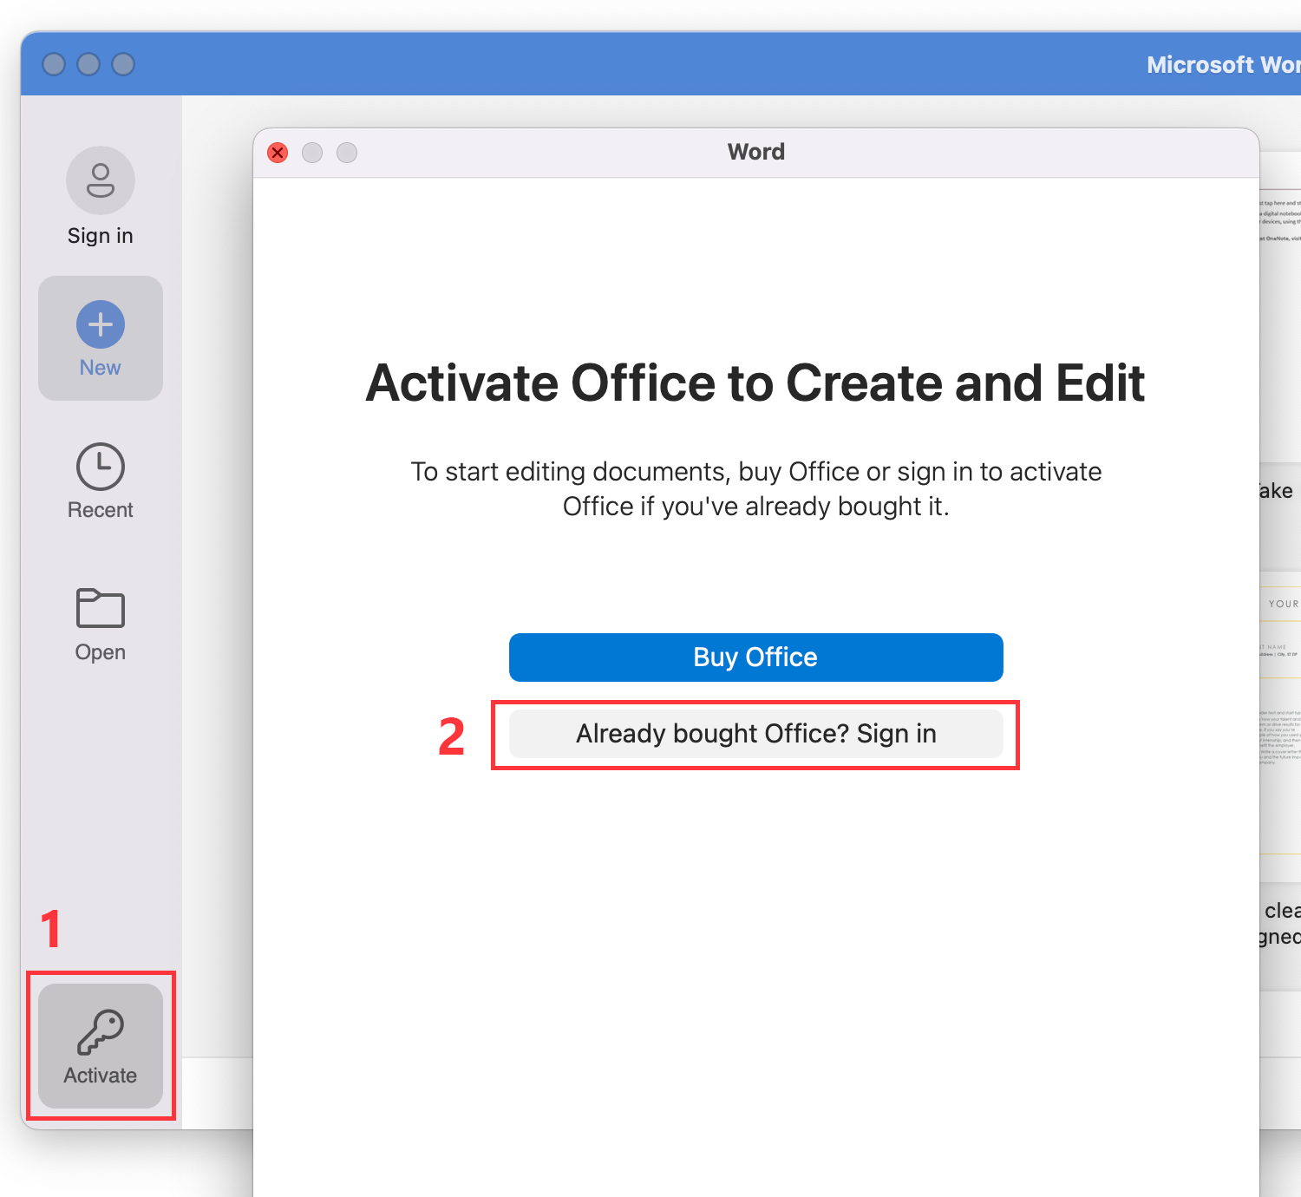Click the main Microsoft Word window close button

coord(54,64)
